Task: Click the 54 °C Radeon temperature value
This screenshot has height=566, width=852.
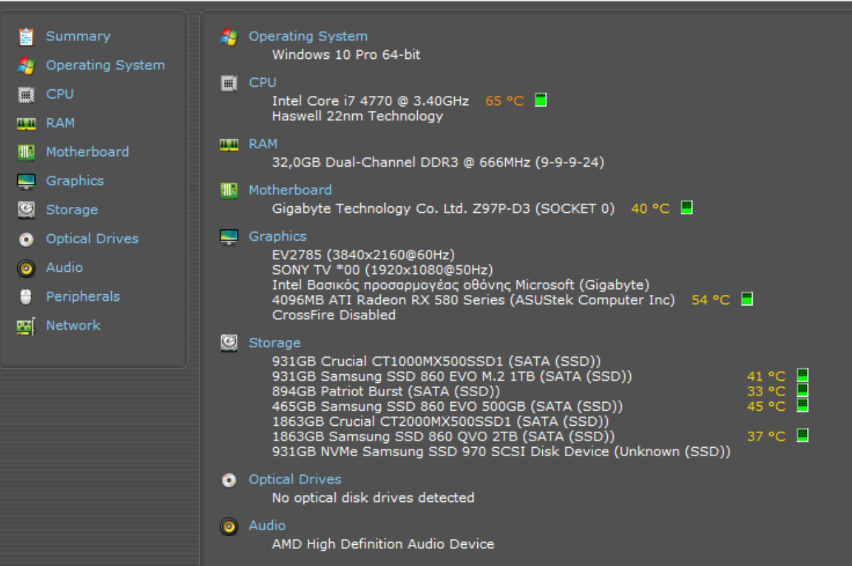Action: click(711, 300)
